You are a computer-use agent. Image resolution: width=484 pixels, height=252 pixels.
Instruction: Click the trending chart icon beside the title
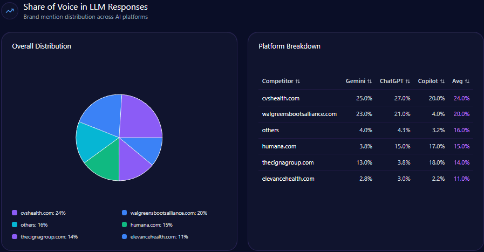tap(10, 11)
